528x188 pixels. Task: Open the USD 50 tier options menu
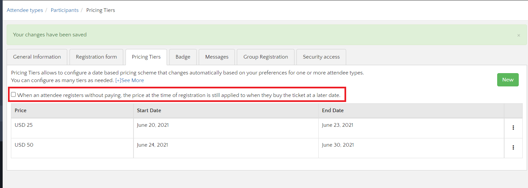(x=513, y=148)
